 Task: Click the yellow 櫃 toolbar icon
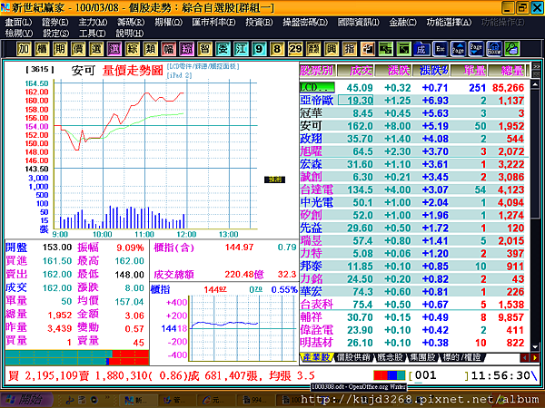point(42,49)
